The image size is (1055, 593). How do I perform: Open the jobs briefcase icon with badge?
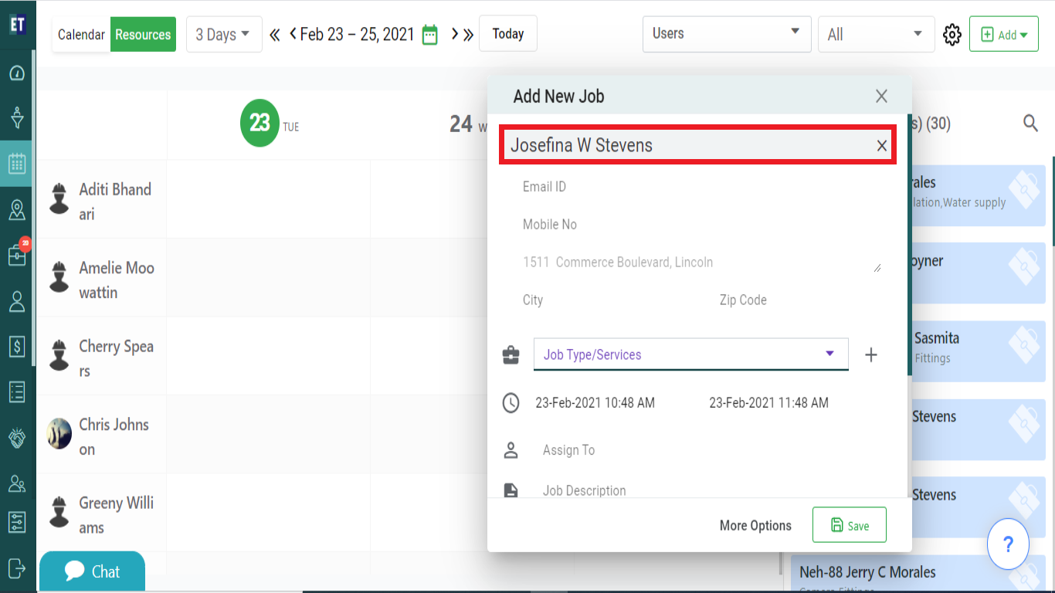[x=19, y=253]
